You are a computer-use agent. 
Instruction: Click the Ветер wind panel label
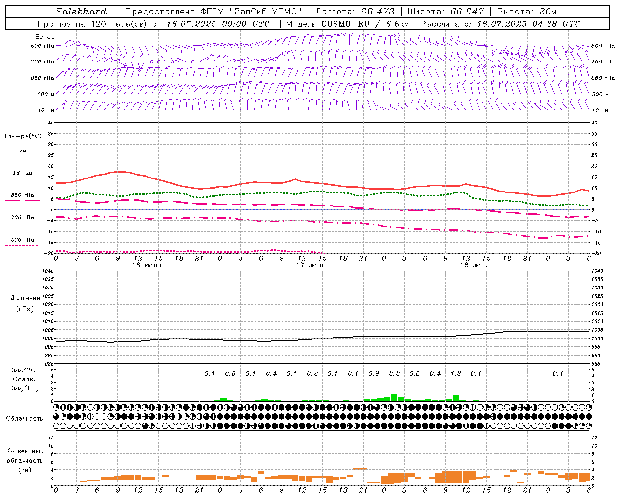click(45, 37)
